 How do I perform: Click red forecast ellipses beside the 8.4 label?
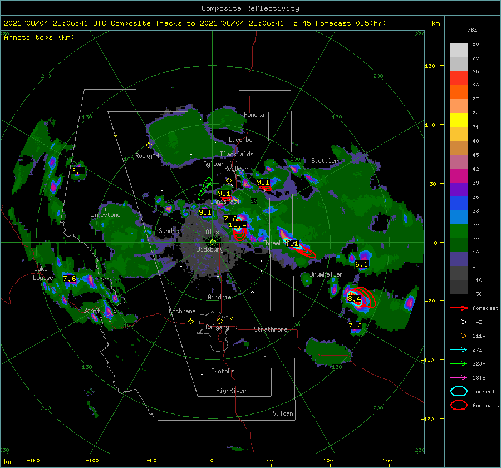364,298
